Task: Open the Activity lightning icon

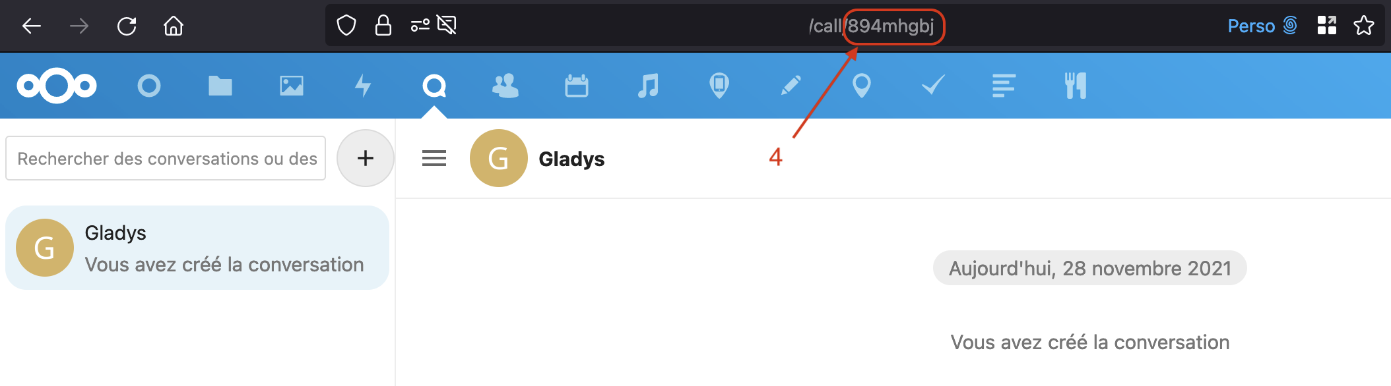Action: coord(363,86)
